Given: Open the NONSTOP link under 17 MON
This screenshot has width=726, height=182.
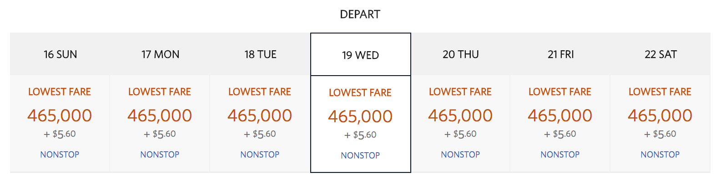Looking at the screenshot, I should coord(160,154).
